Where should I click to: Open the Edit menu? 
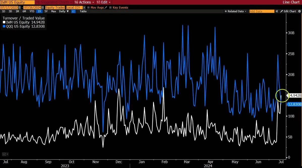104,2
